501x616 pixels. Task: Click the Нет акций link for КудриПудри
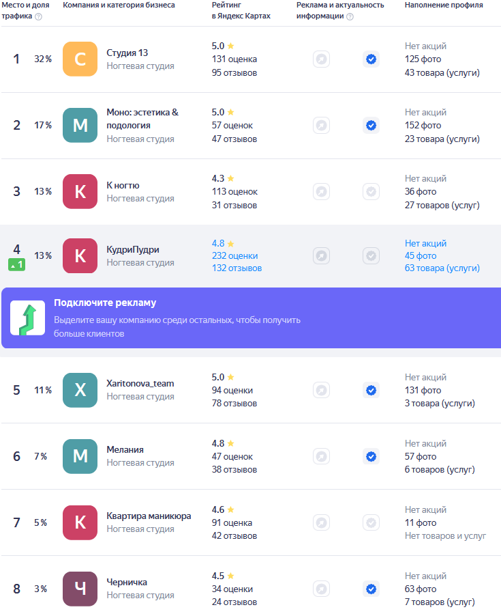click(x=425, y=243)
